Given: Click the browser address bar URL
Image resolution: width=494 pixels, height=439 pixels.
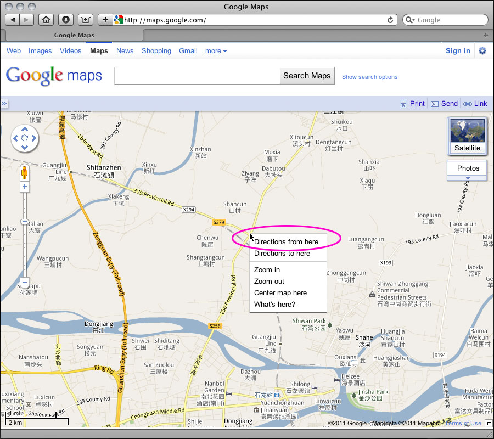Looking at the screenshot, I should coord(165,20).
